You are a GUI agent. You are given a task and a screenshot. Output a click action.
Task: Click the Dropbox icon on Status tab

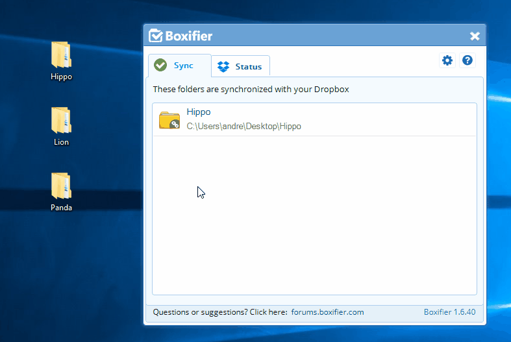point(223,66)
